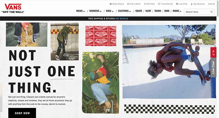Open Favorites heart icon
Screen dimensions: 219x118
pyautogui.click(x=159, y=4)
